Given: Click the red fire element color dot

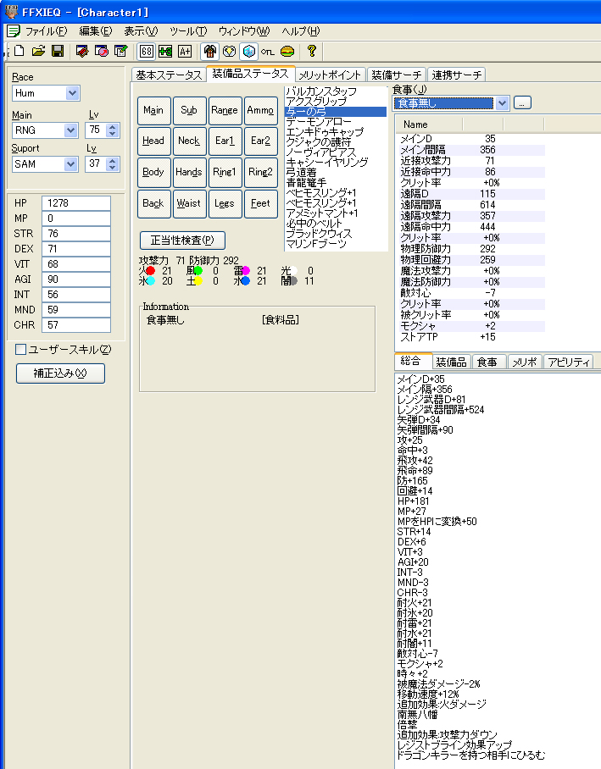Looking at the screenshot, I should pyautogui.click(x=151, y=271).
